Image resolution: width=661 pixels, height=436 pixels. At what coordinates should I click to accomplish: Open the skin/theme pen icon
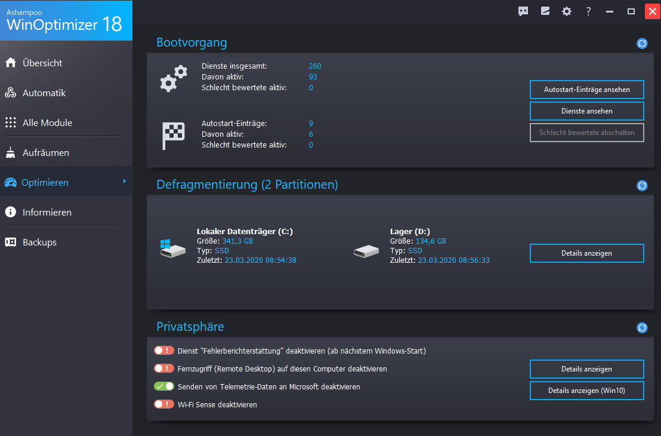pos(545,11)
